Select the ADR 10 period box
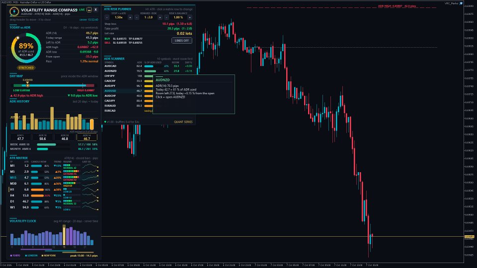This screenshot has height=268, width=477. [43, 137]
